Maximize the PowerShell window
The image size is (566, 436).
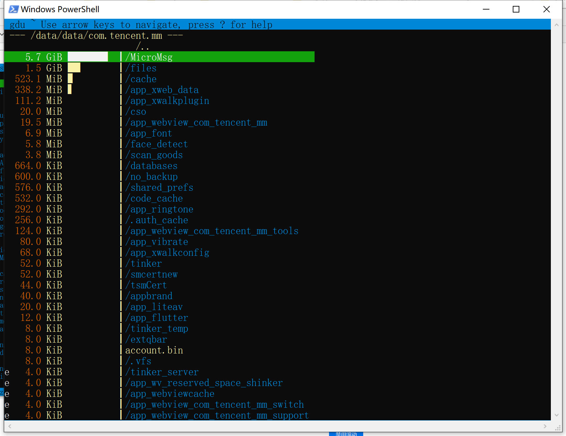[516, 9]
